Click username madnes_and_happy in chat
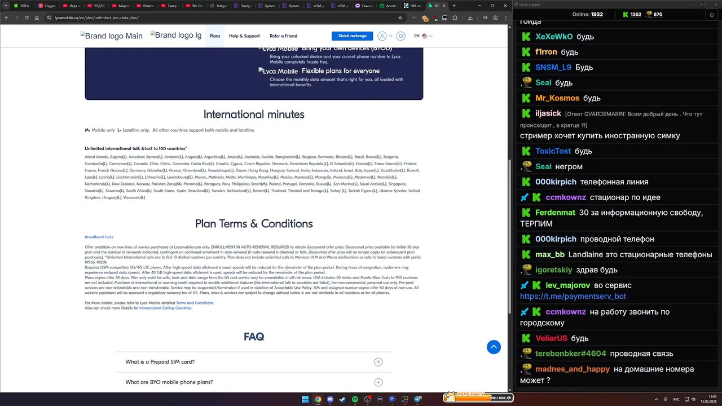The width and height of the screenshot is (722, 406). coord(573,369)
